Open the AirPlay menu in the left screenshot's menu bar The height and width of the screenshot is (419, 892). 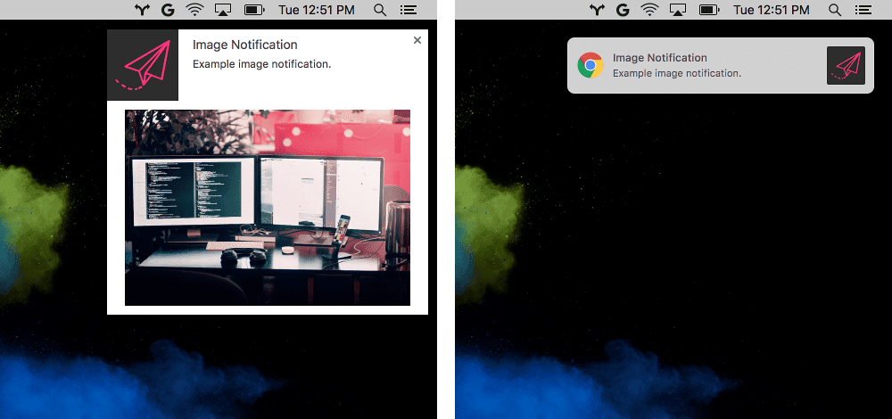click(223, 10)
